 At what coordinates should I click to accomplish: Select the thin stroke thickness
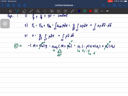(x=102, y=11)
